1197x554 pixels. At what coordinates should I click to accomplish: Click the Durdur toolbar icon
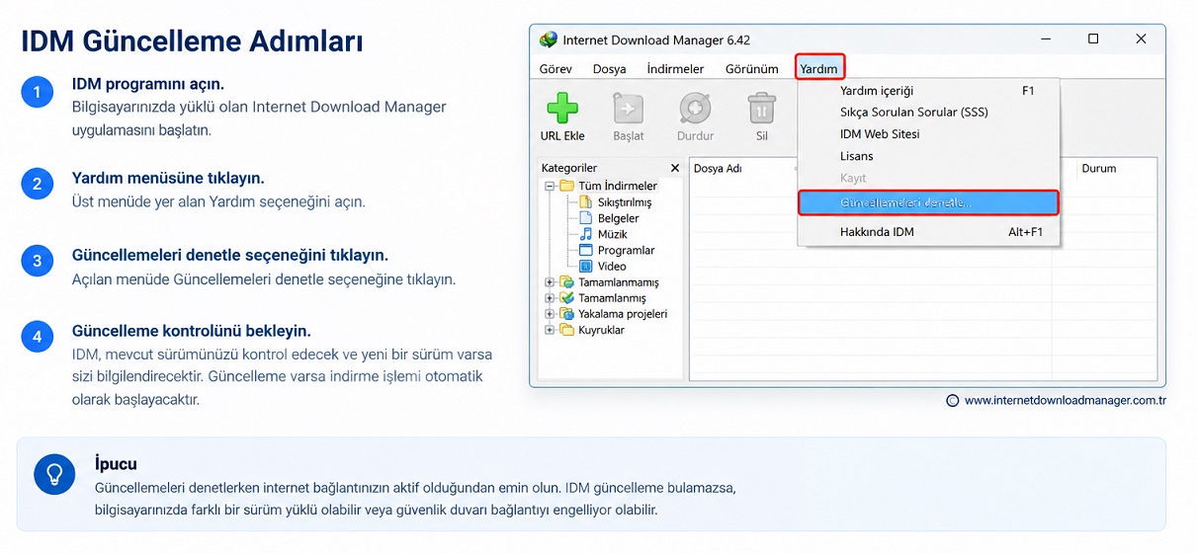[x=695, y=108]
